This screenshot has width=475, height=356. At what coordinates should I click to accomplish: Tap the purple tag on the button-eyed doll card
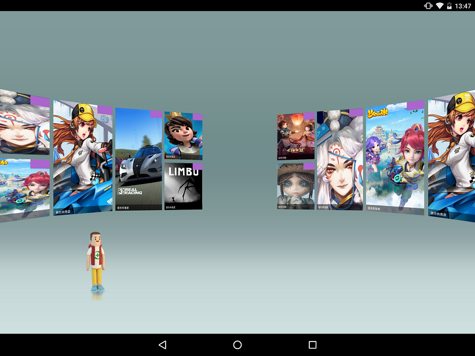(309, 166)
